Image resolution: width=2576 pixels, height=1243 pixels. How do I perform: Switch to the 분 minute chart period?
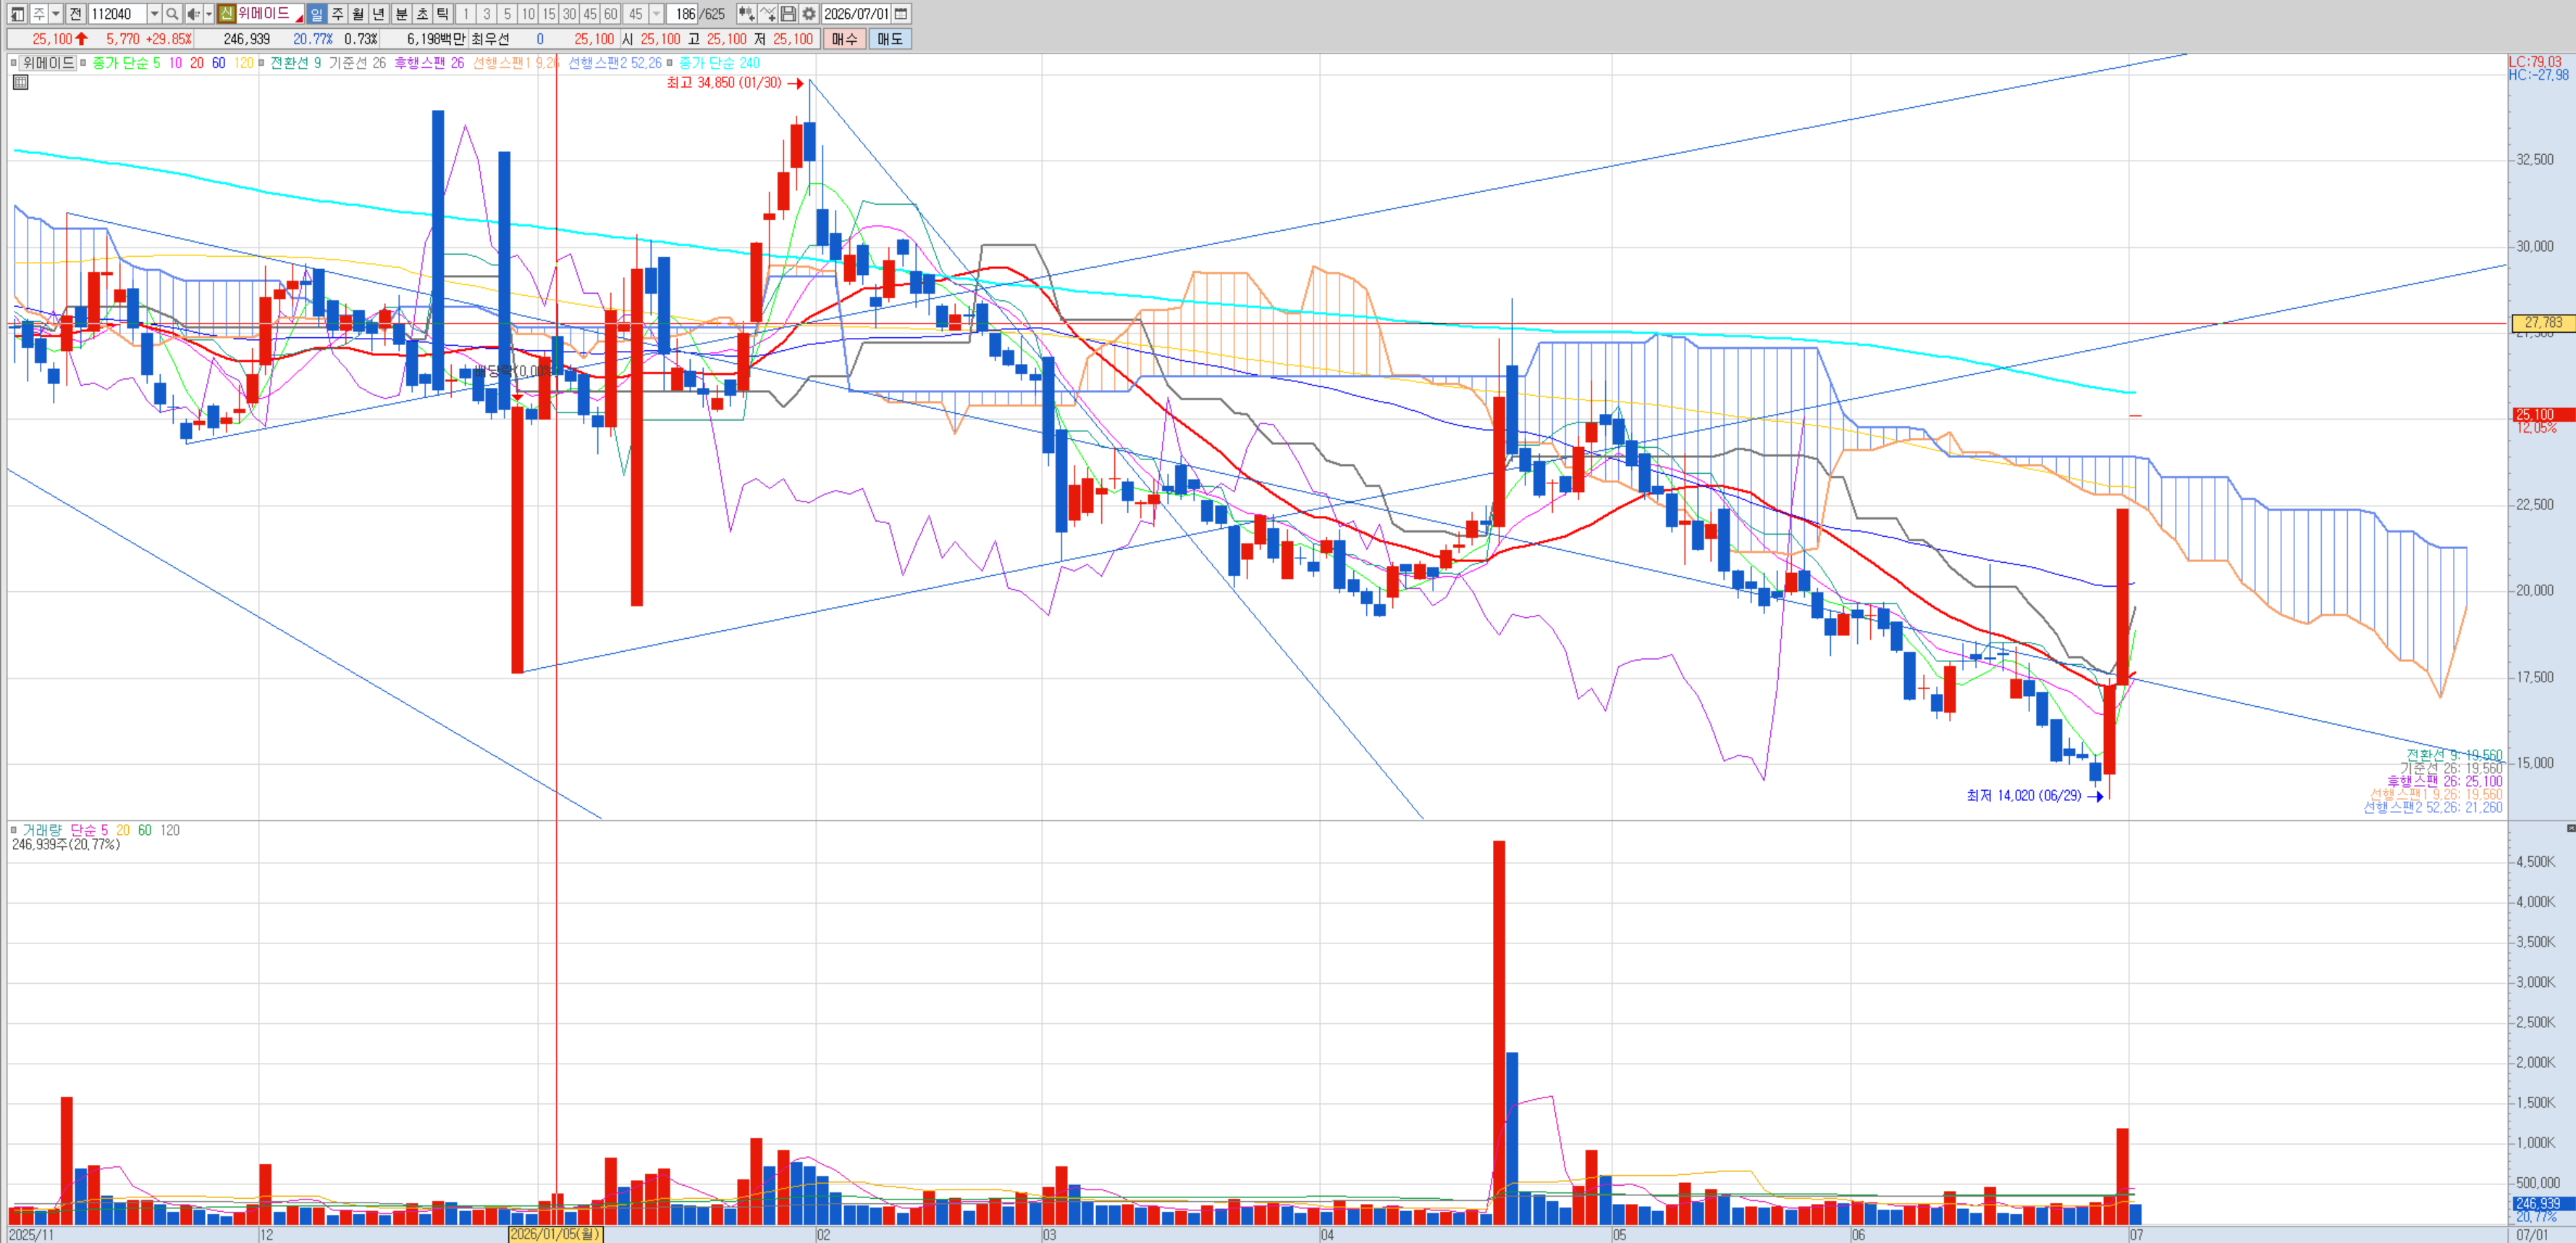(401, 14)
